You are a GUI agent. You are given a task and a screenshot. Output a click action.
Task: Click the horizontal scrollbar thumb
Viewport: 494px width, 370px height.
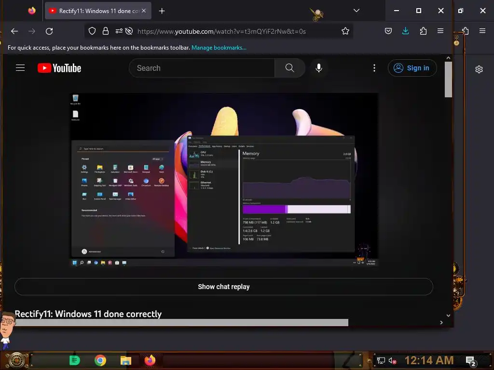click(x=181, y=322)
